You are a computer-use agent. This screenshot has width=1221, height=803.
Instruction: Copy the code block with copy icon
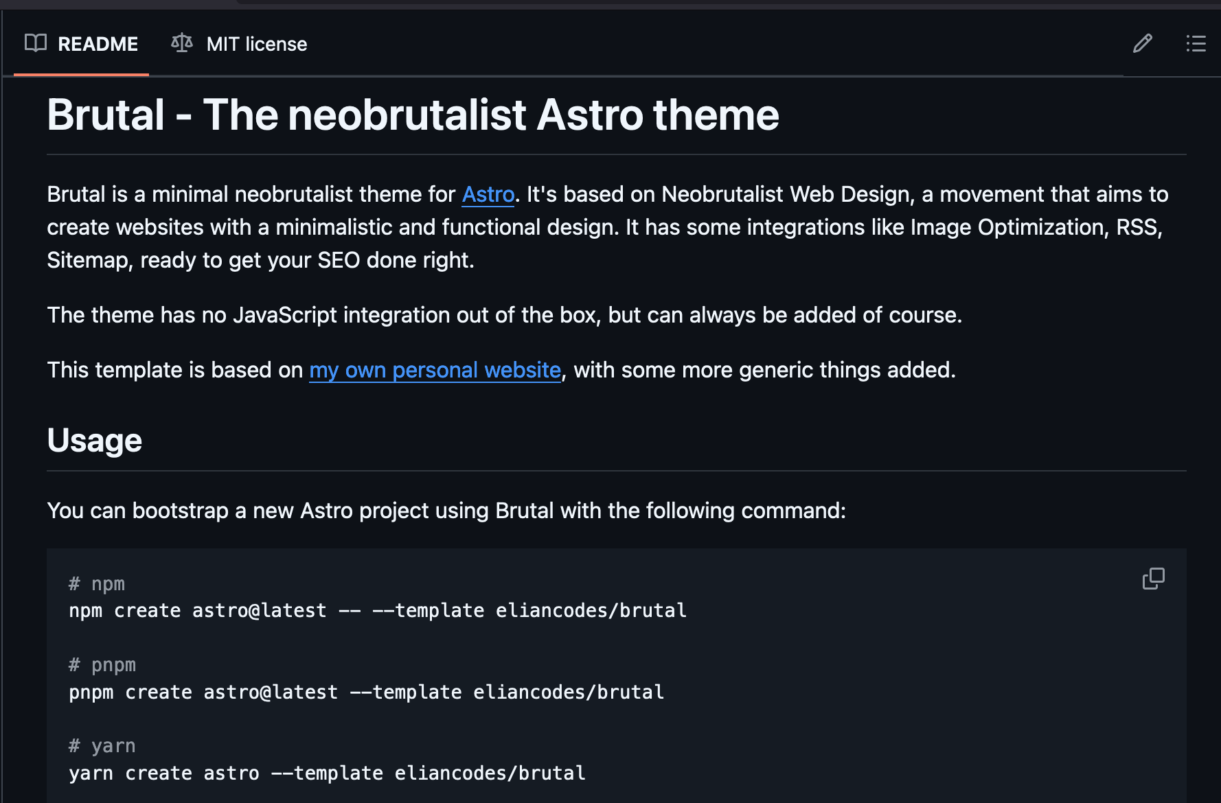pos(1153,579)
